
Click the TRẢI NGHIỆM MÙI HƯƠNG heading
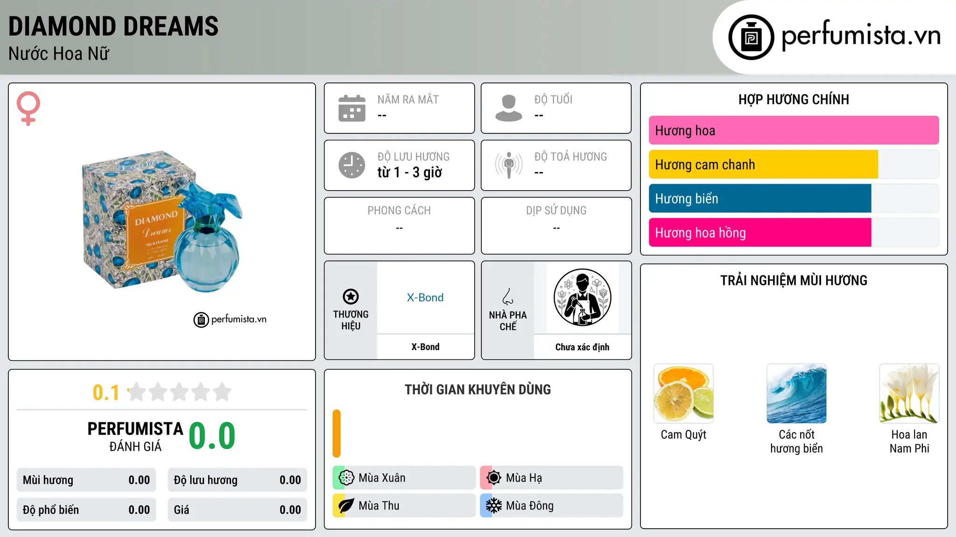(x=794, y=280)
